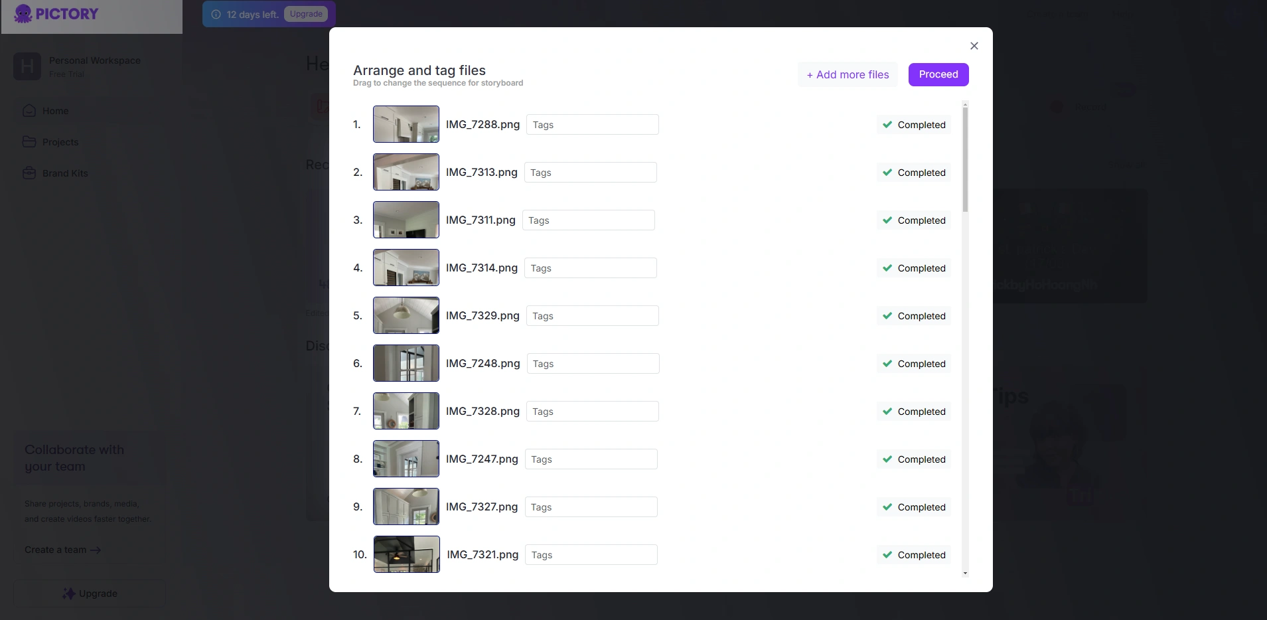The image size is (1267, 620).
Task: Click the Personal Workspace avatar
Action: 27,66
